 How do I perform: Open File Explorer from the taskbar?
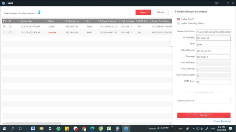41,129
